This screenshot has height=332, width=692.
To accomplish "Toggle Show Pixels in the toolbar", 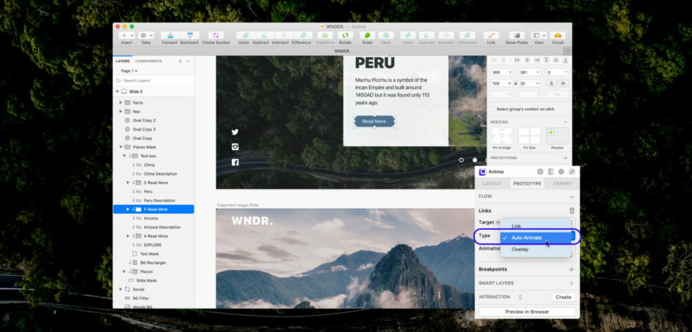I will point(516,35).
